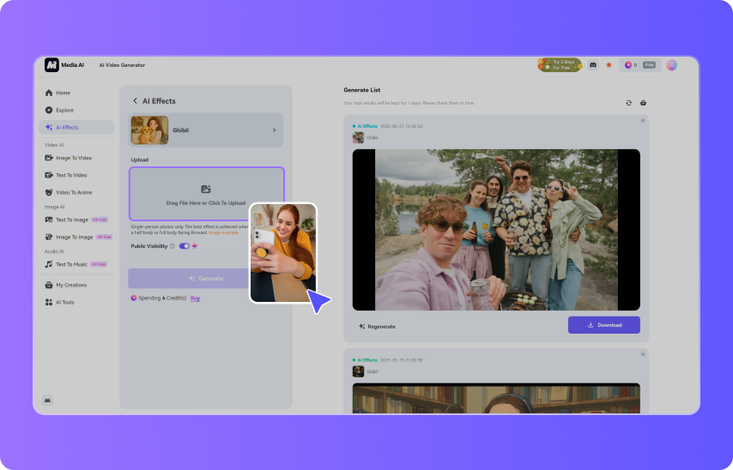
Task: Click Regenerate under the first result
Action: [377, 326]
